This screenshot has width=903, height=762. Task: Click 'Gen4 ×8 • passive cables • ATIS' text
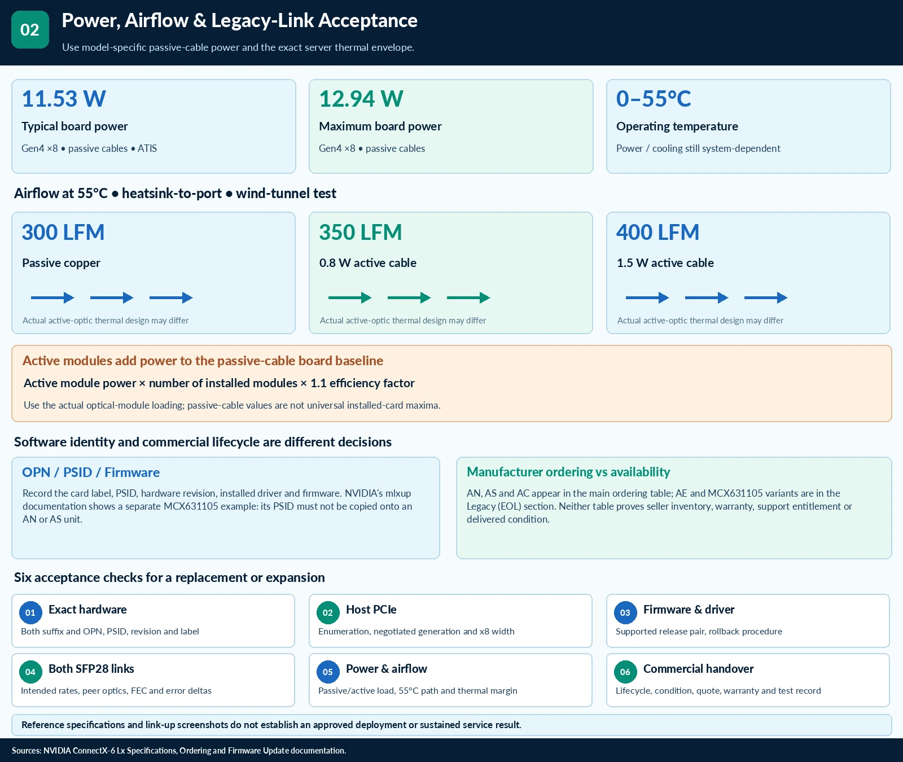(x=89, y=148)
